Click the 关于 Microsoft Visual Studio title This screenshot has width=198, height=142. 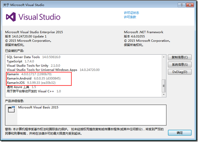(x=24, y=5)
